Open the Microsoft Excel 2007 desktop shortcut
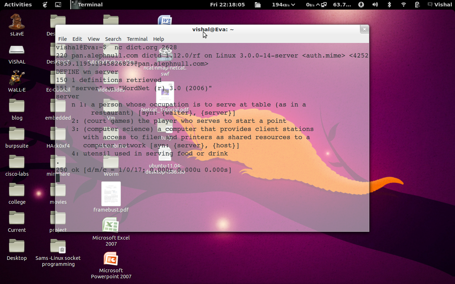The height and width of the screenshot is (284, 455). coord(111,225)
